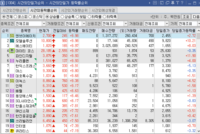200x134 pixels.
Task: Click the 8,305 trading value cell
Action: coord(149,121)
